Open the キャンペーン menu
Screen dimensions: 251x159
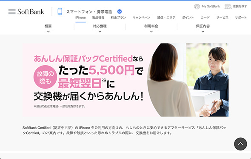[x=141, y=17]
